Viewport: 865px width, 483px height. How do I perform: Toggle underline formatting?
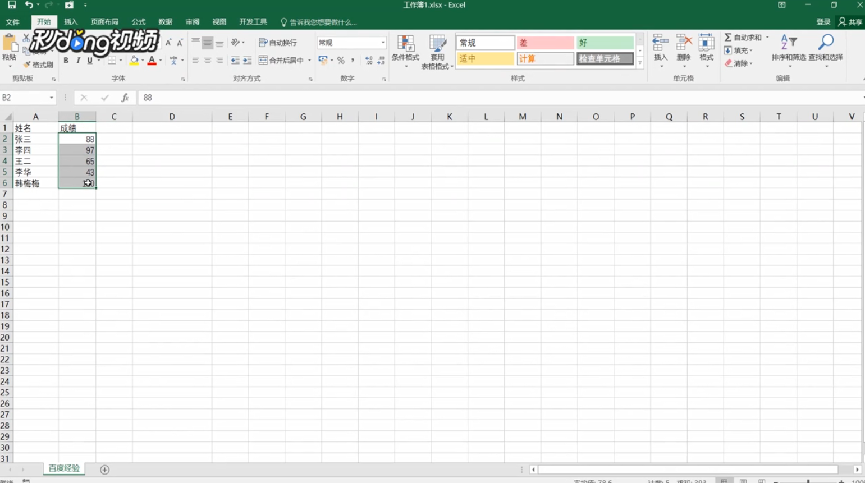[90, 61]
